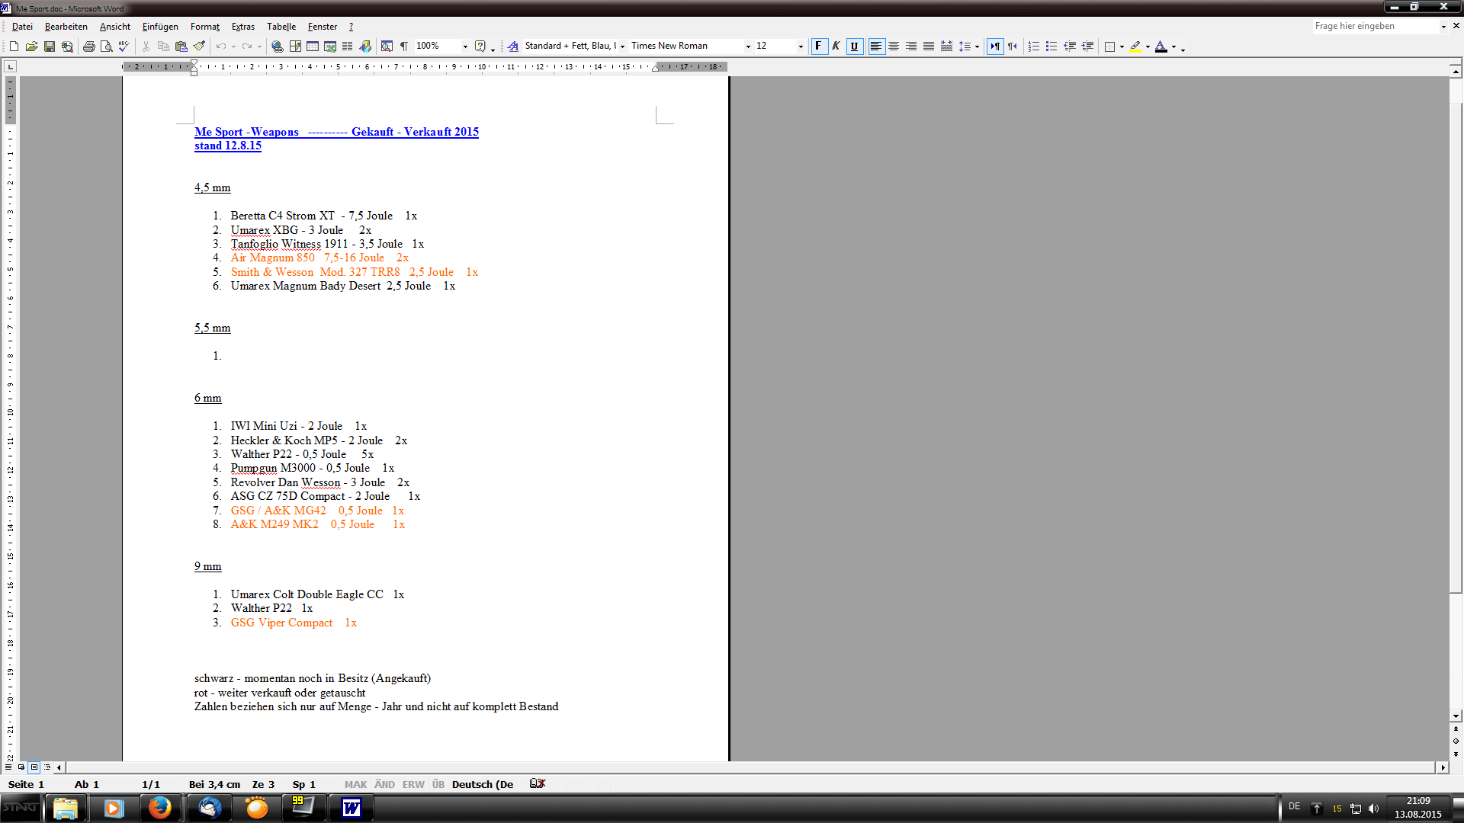Screen dimensions: 1464x823
Task: Click the numbered list icon
Action: (1034, 46)
